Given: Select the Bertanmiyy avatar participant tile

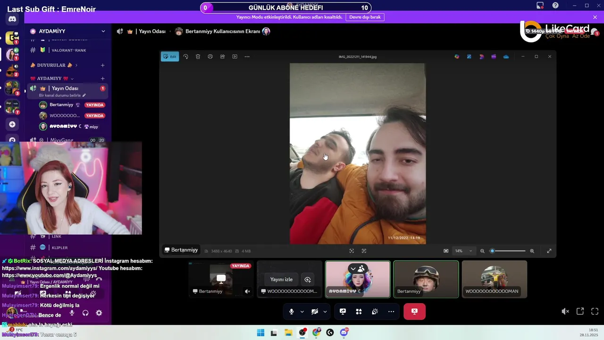Looking at the screenshot, I should [426, 279].
